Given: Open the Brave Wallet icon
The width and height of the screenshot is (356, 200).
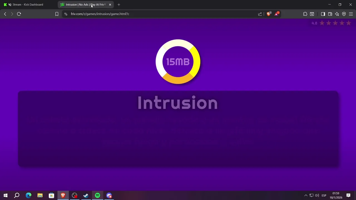Looking at the screenshot, I should (x=330, y=14).
